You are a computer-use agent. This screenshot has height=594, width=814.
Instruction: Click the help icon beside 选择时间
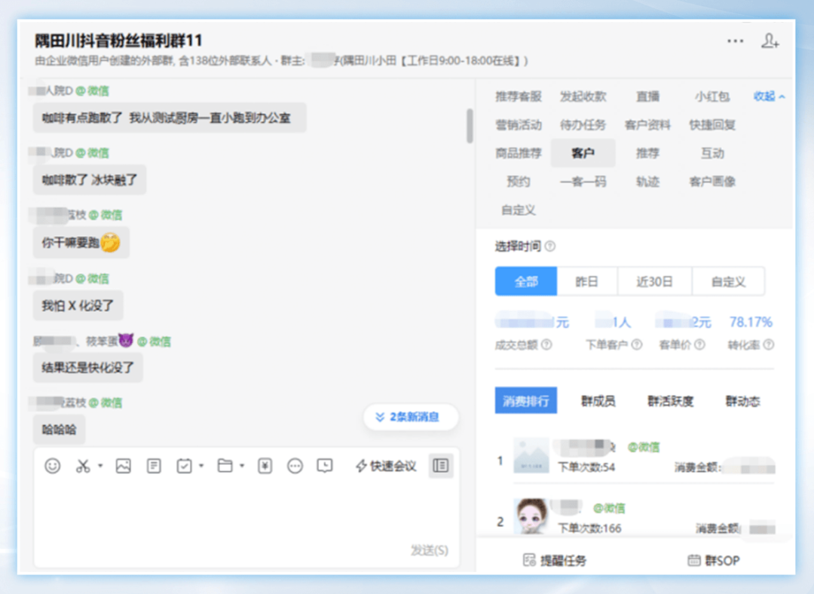pyautogui.click(x=550, y=246)
